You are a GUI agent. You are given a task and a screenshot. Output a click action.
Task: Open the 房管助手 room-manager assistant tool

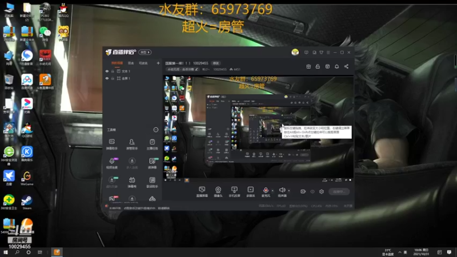pos(132,144)
